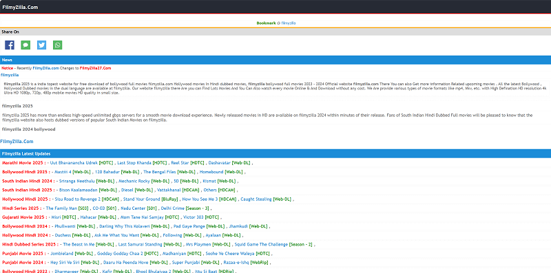Image resolution: width=551 pixels, height=273 pixels.
Task: Open Hollywood Hindi 2024 category
Action: pos(25,236)
